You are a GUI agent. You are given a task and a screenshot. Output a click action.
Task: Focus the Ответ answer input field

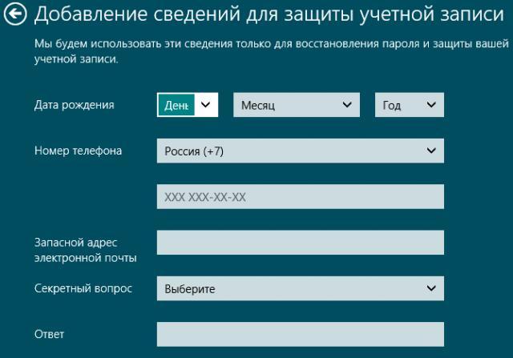pyautogui.click(x=300, y=334)
